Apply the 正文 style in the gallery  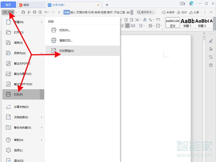point(172,23)
